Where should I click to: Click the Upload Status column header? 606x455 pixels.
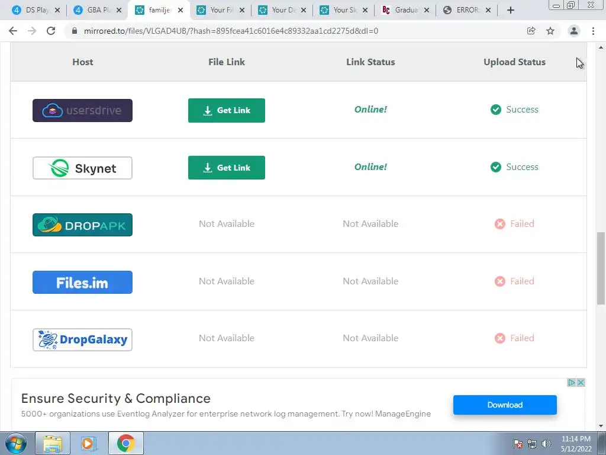[514, 62]
